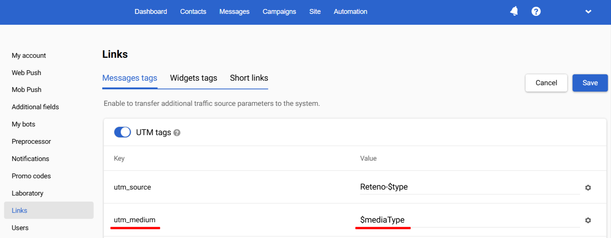Select the Messages tags tab

point(130,78)
